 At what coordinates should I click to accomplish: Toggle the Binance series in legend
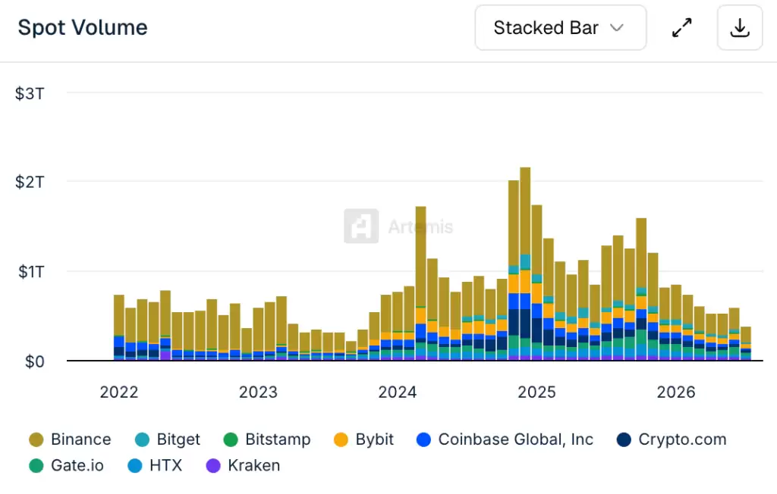[70, 439]
